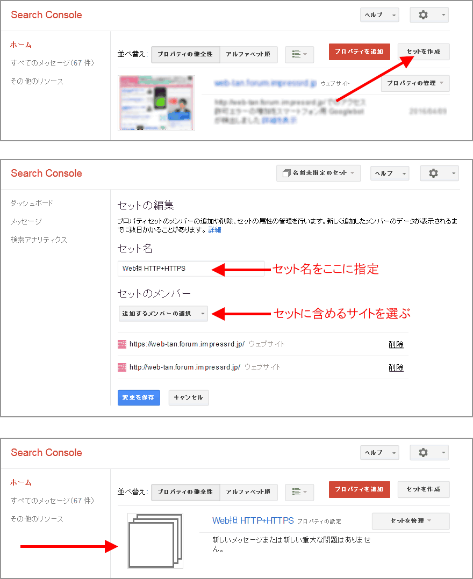Open the Web担 HTTP+HTTPS set link
This screenshot has height=579, width=473.
pos(253,520)
